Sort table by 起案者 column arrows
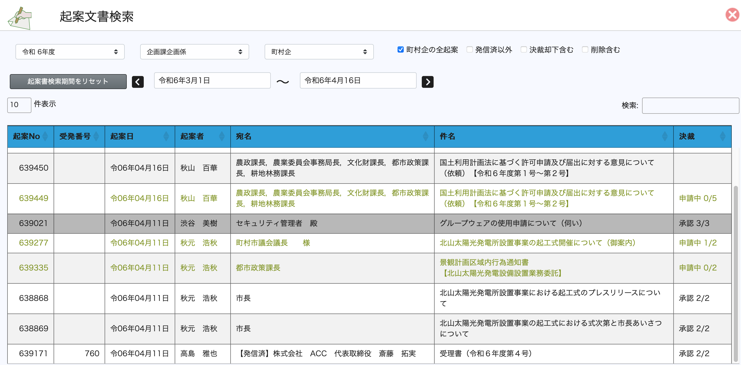 click(222, 136)
